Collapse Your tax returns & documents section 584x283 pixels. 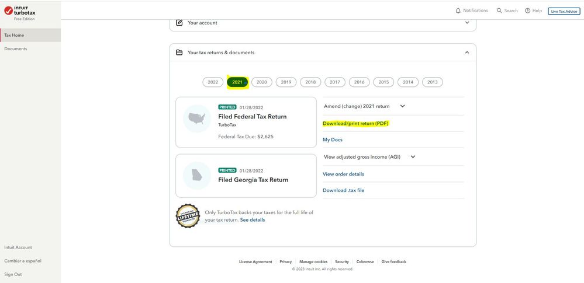[x=467, y=53]
